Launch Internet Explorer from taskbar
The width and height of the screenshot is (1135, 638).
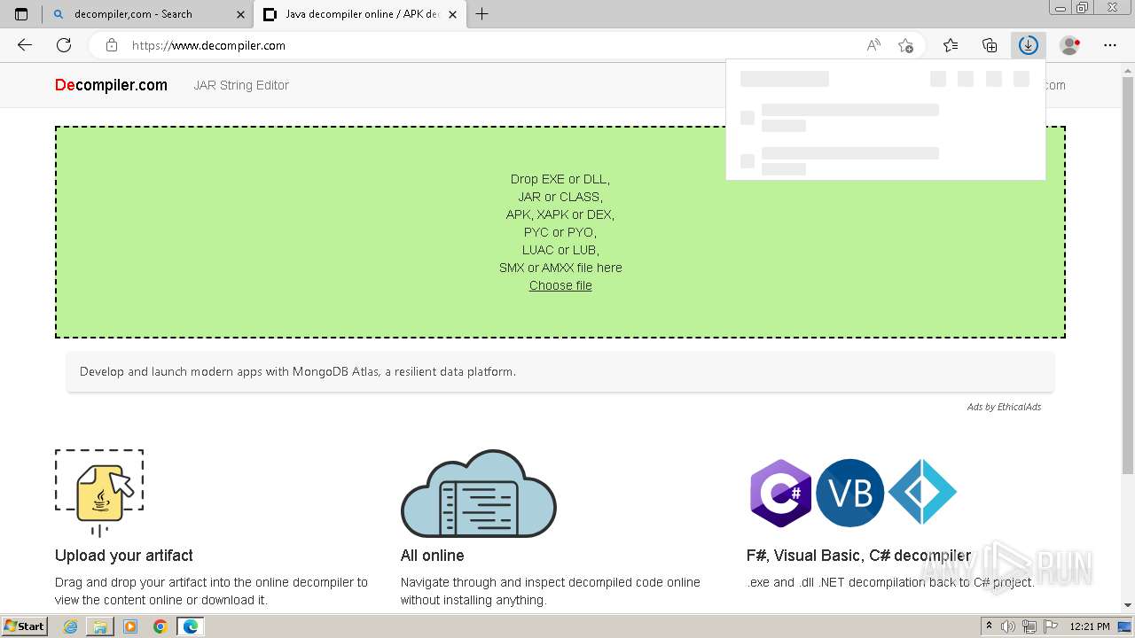[x=70, y=626]
